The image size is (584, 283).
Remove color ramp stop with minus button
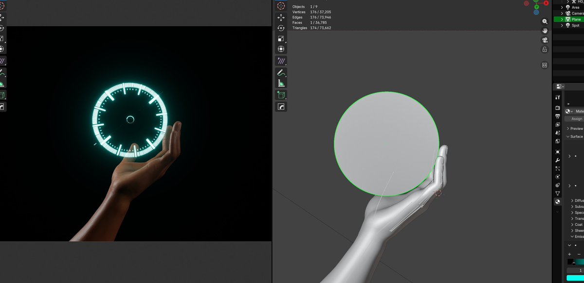(579, 254)
